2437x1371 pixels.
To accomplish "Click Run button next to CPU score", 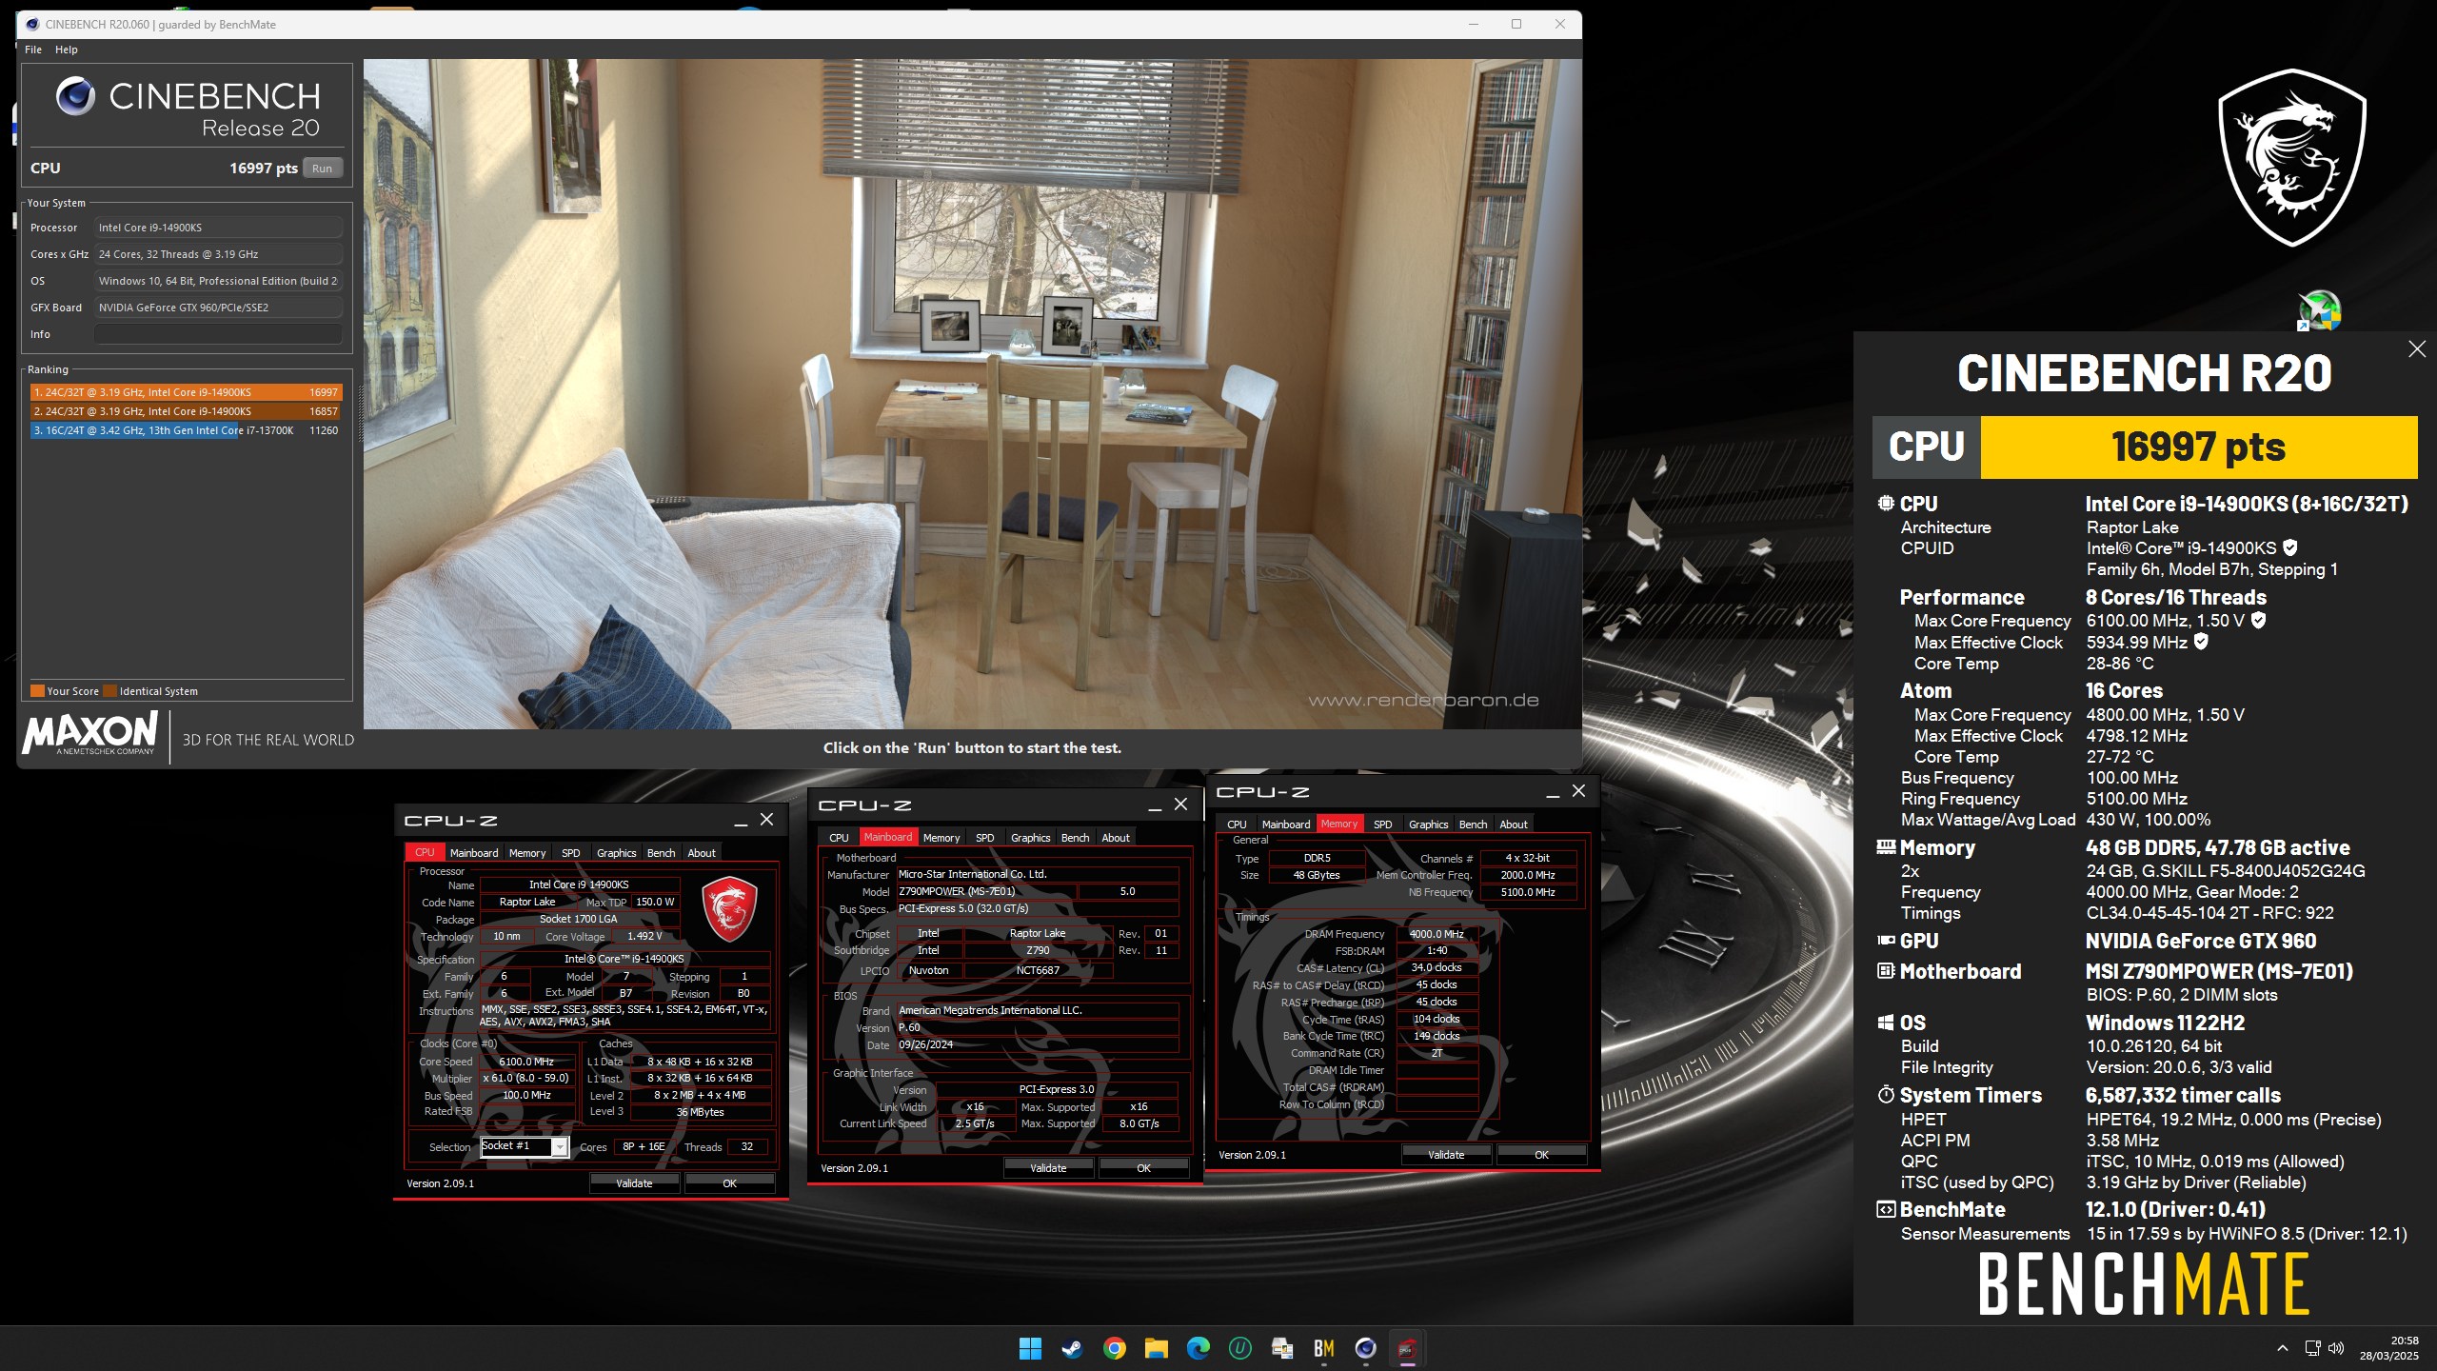I will pyautogui.click(x=323, y=169).
